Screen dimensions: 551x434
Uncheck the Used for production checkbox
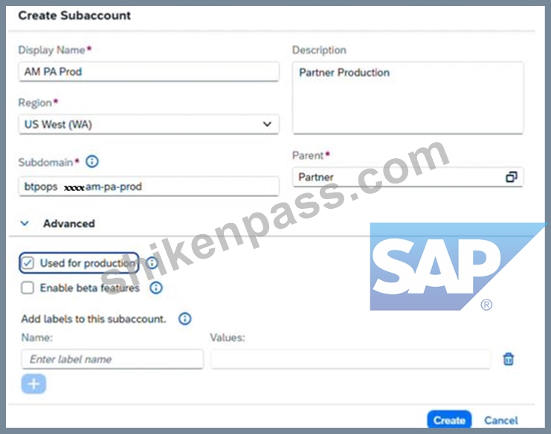[28, 263]
